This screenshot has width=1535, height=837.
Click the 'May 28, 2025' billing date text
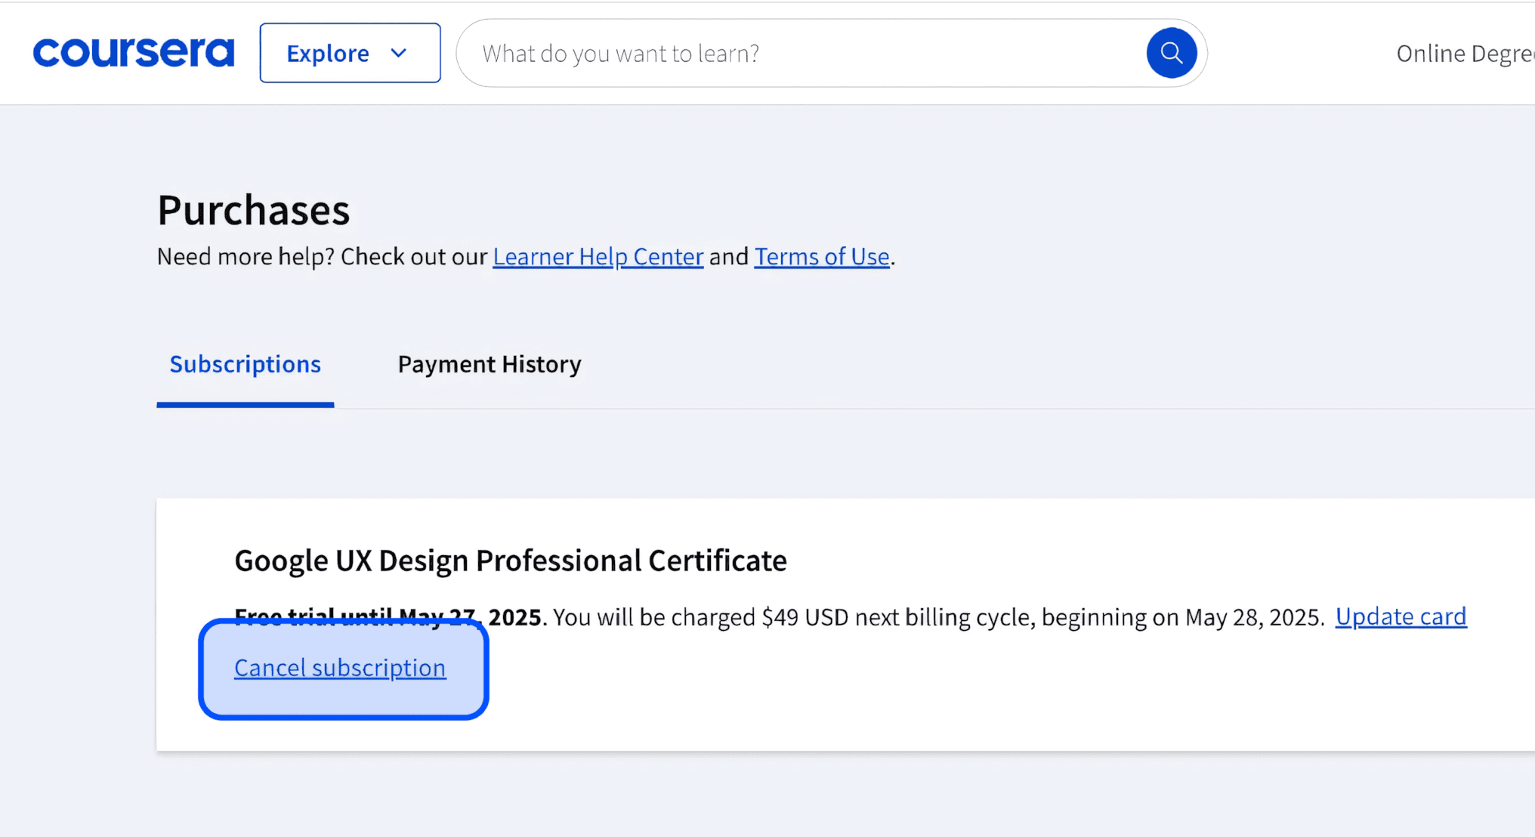tap(1252, 617)
